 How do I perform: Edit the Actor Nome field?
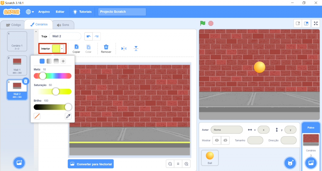[227, 130]
